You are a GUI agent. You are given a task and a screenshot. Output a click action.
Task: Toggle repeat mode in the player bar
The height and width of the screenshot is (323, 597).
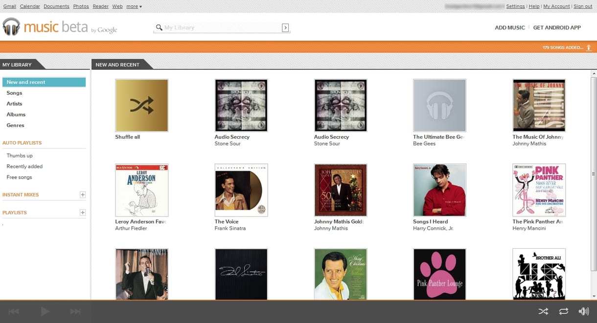point(564,311)
